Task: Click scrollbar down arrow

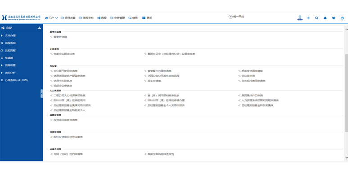Action: 346,158
